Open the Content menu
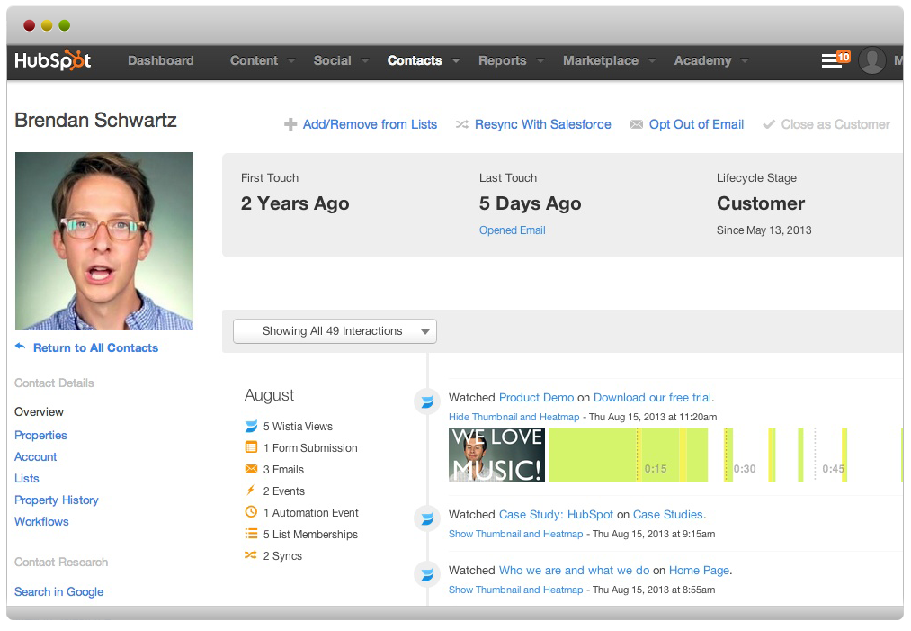Screen dimensions: 911x631 point(254,60)
